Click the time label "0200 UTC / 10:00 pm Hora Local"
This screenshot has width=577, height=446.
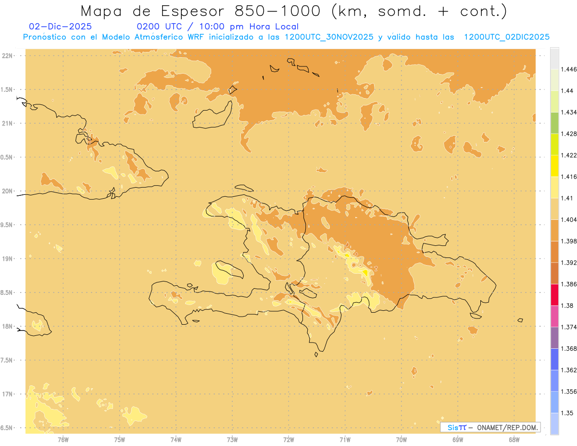tap(218, 26)
